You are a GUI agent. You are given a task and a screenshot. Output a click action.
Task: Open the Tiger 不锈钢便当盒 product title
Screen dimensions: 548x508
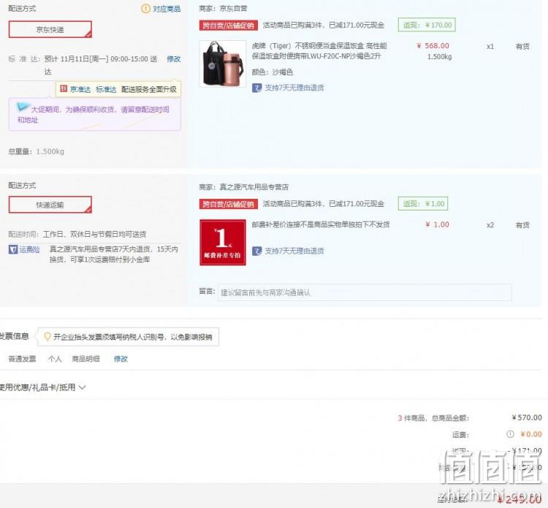pos(319,50)
